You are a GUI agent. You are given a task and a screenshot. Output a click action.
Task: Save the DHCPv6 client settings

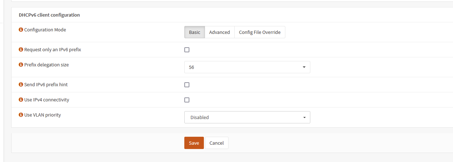point(194,143)
